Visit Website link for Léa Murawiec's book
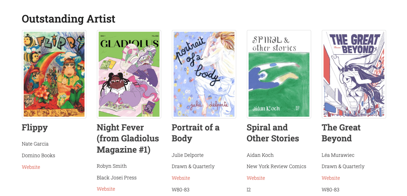This screenshot has width=407, height=196. click(331, 178)
